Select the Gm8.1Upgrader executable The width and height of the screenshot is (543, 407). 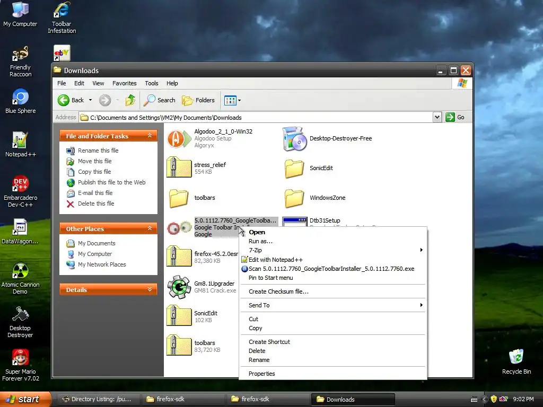point(202,287)
